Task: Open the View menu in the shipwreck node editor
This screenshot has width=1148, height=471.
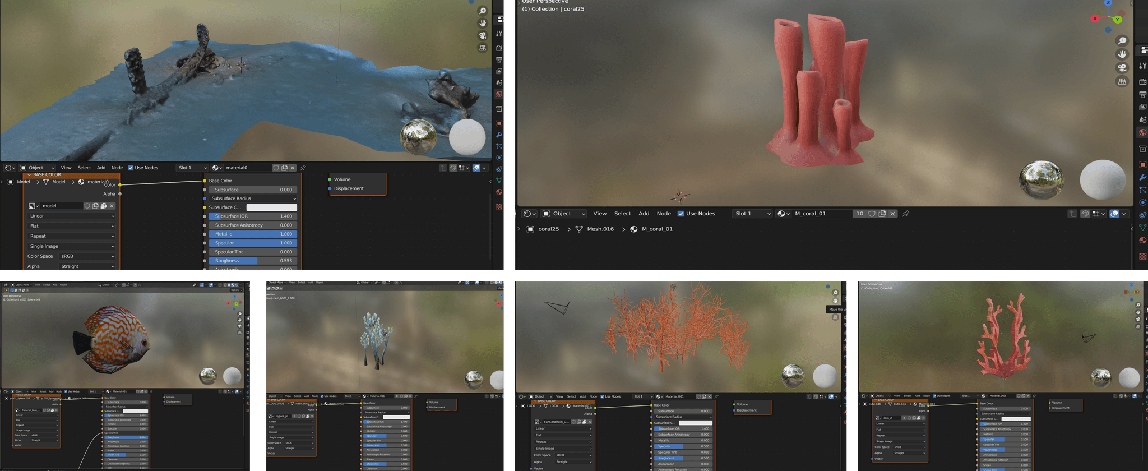Action: pyautogui.click(x=66, y=168)
